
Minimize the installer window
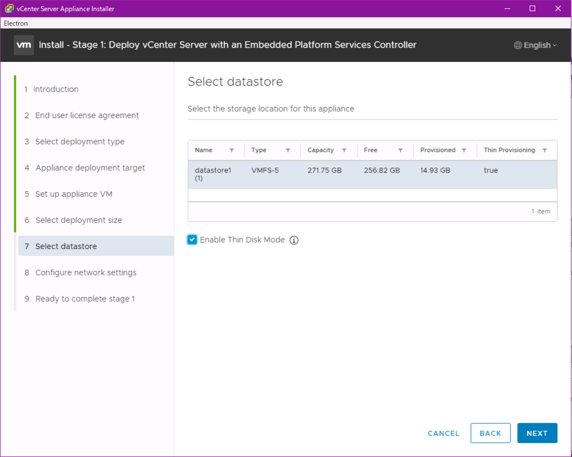tap(507, 8)
